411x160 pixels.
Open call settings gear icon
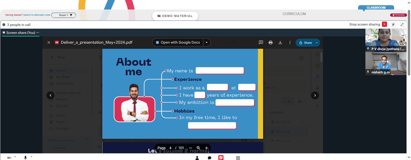pyautogui.click(x=4, y=25)
